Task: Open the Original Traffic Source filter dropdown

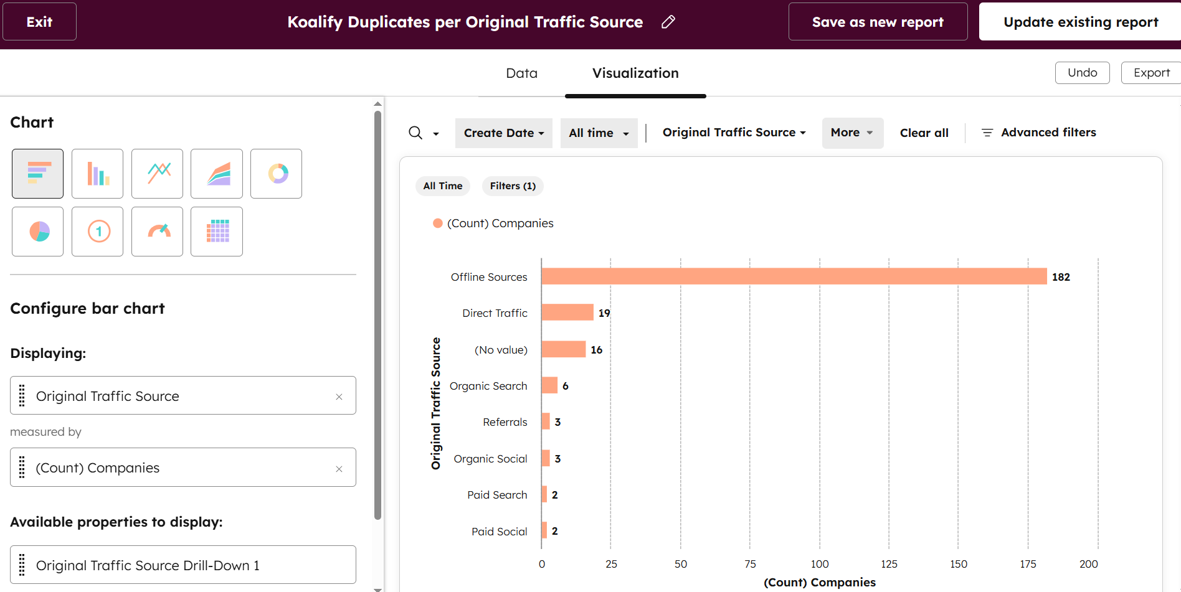Action: (734, 133)
